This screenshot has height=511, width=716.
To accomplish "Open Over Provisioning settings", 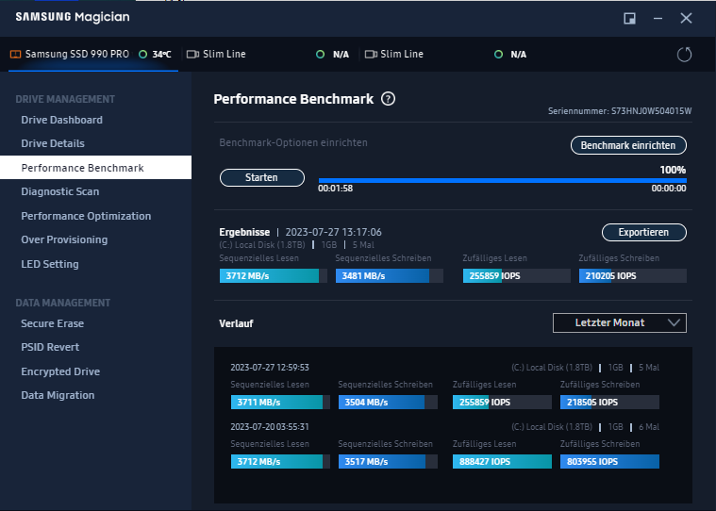I will click(64, 239).
